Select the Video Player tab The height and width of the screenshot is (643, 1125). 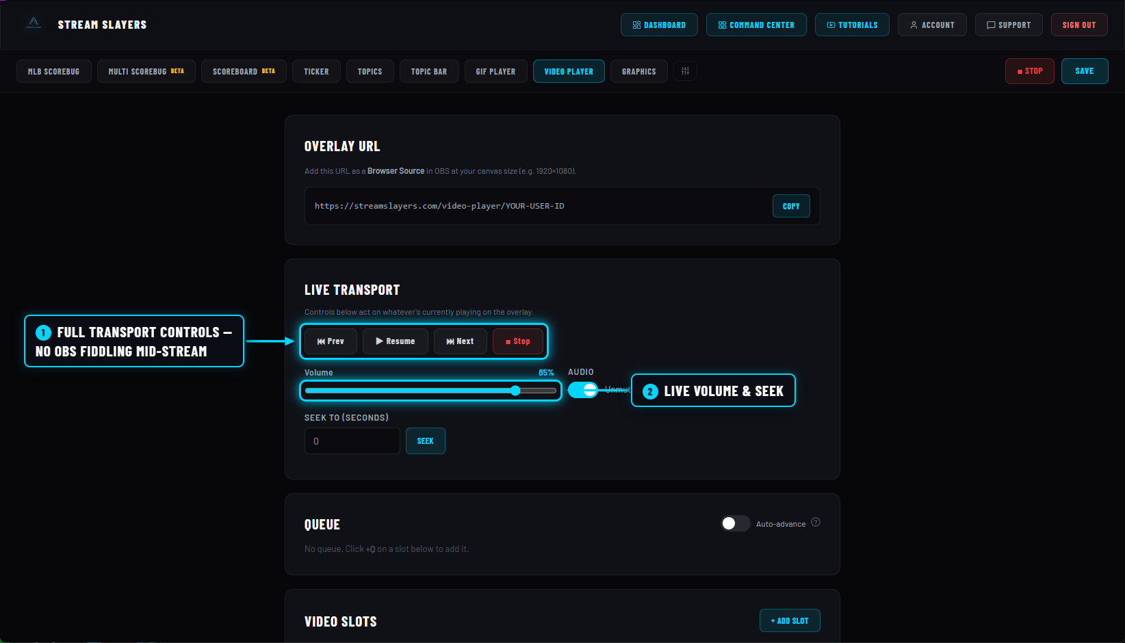(569, 71)
